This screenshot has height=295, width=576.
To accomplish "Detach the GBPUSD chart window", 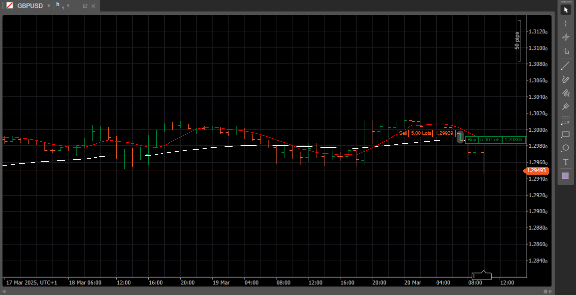I will point(85,6).
